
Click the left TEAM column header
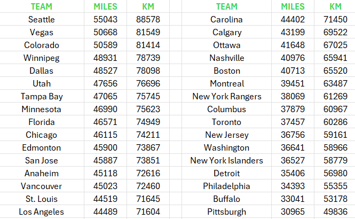point(42,6)
